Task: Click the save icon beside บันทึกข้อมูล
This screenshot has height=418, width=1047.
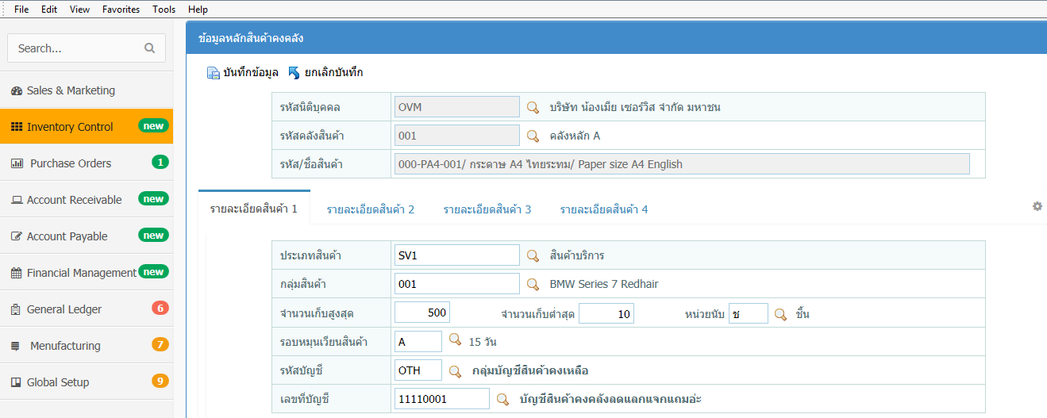Action: [214, 73]
